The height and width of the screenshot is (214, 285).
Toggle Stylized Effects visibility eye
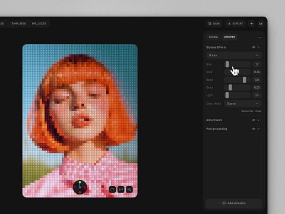(x=254, y=48)
